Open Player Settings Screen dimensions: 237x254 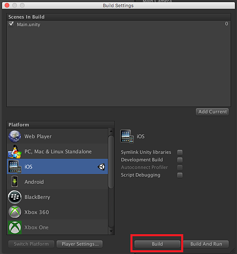pyautogui.click(x=80, y=244)
